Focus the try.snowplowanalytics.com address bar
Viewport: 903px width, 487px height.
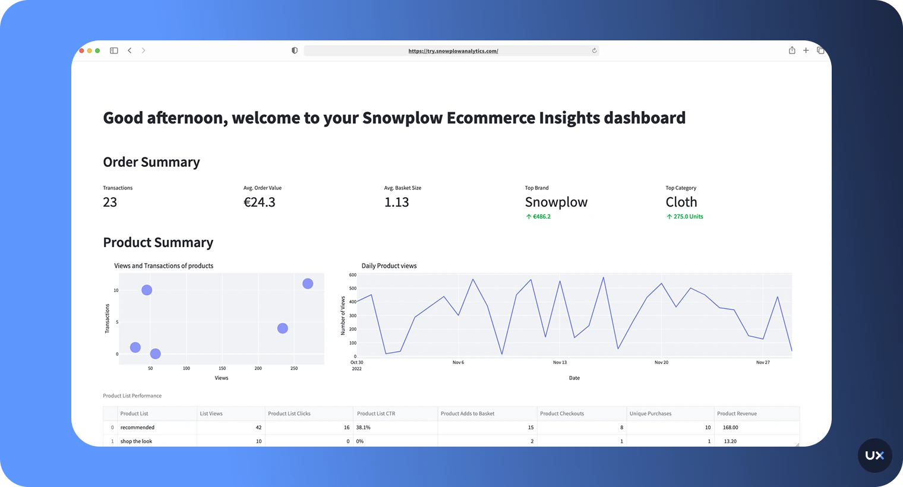point(451,51)
